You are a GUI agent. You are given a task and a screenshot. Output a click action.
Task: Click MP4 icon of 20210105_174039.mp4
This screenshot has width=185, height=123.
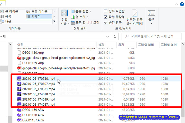click(x=19, y=99)
